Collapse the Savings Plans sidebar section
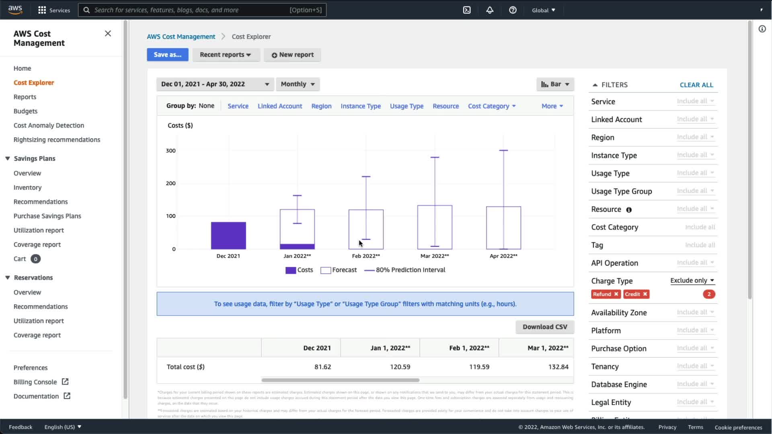The height and width of the screenshot is (434, 772). point(8,158)
